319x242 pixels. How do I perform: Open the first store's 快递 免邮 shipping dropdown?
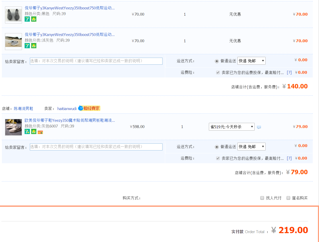(251, 61)
